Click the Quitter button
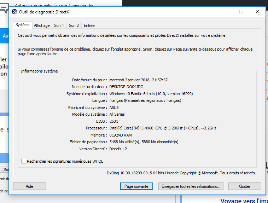The height and width of the screenshot is (203, 268). 245,186
